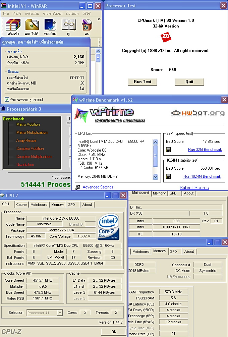This screenshot has width=228, height=337.
Task: Switch to the SPD tab in front CPU-Z
Action: click(71, 205)
